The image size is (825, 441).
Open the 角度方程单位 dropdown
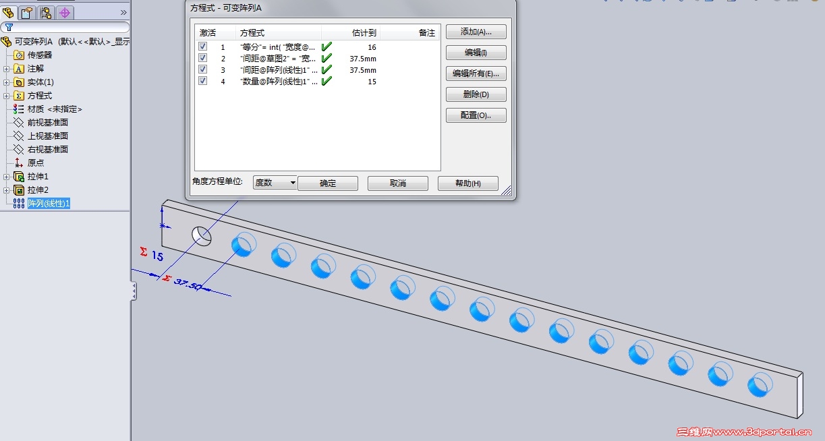pyautogui.click(x=275, y=183)
